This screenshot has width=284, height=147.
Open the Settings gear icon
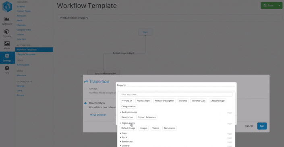tap(7, 56)
